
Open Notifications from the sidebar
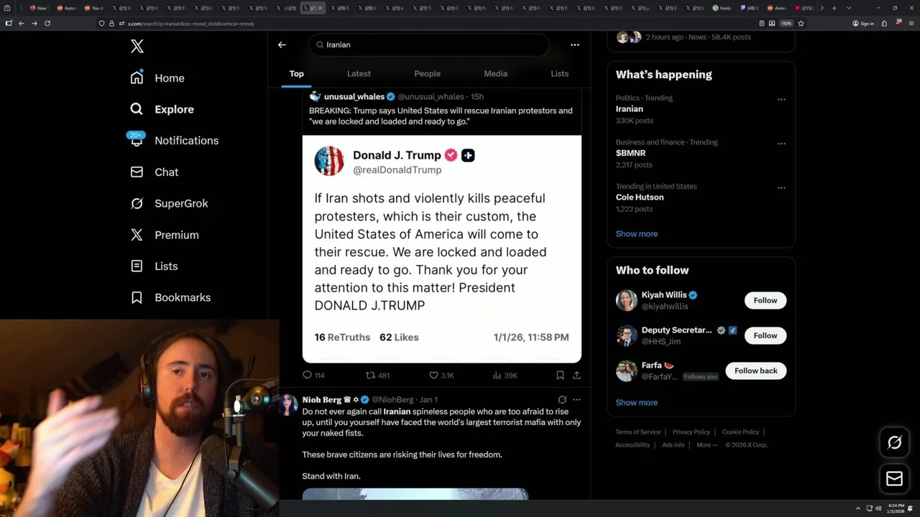[x=186, y=141]
